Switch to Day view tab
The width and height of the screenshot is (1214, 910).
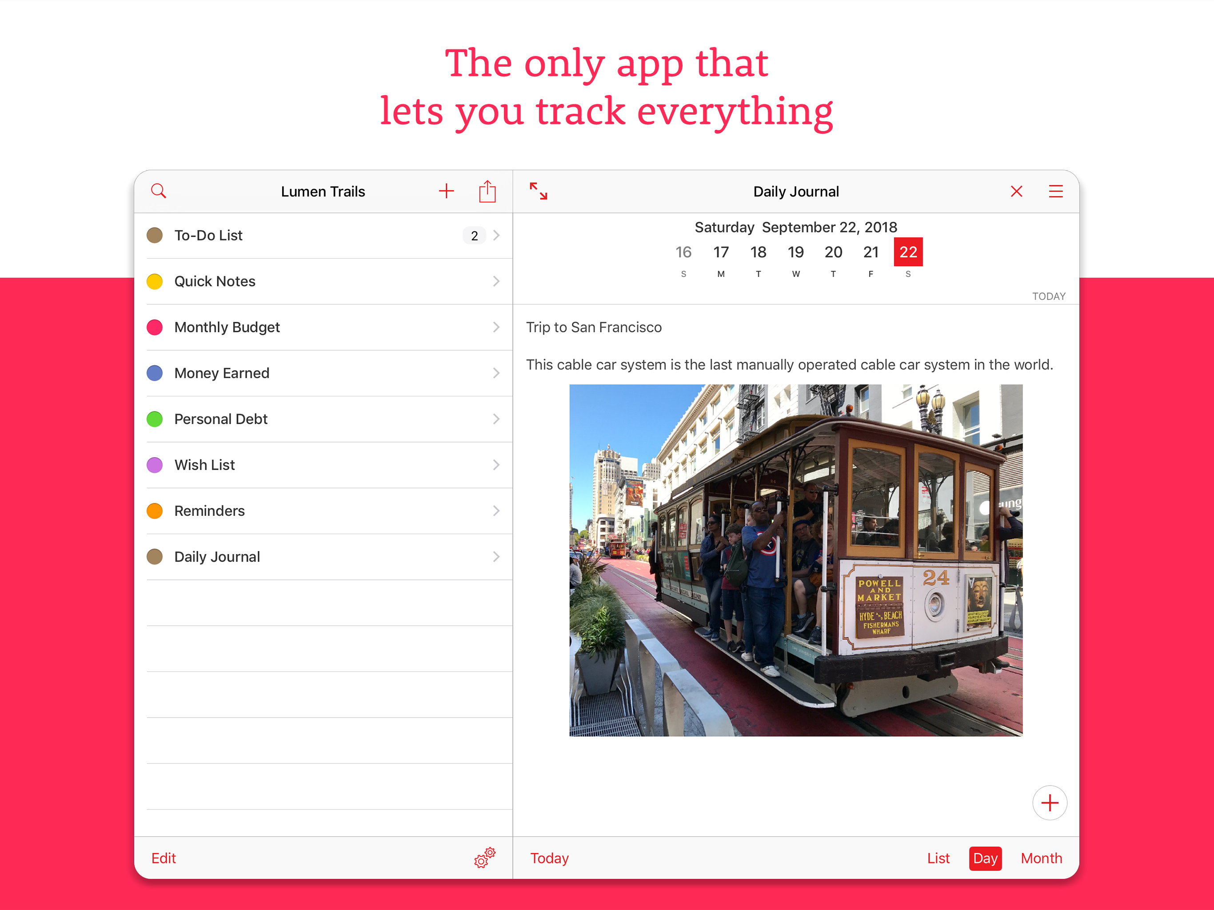pyautogui.click(x=985, y=858)
